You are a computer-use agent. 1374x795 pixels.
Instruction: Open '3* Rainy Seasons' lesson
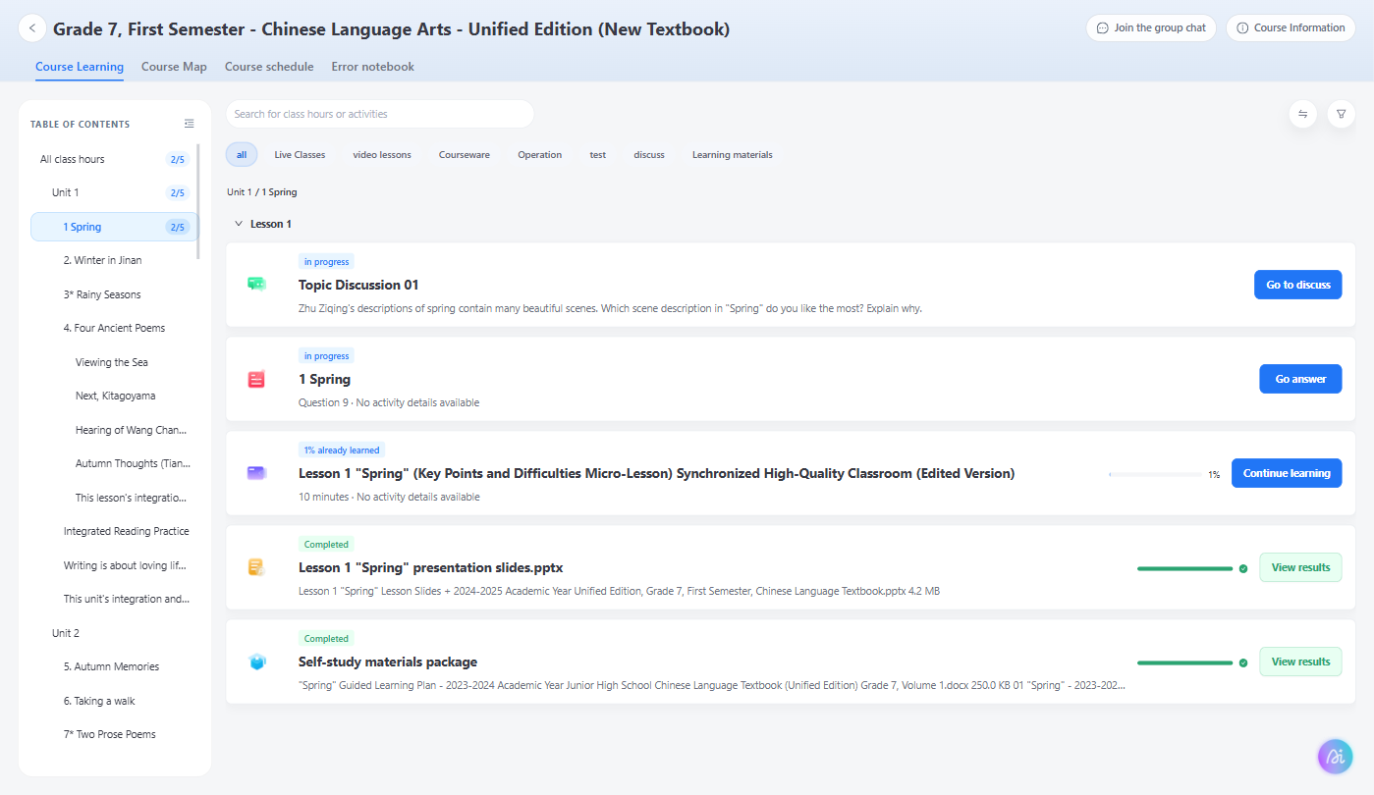102,294
